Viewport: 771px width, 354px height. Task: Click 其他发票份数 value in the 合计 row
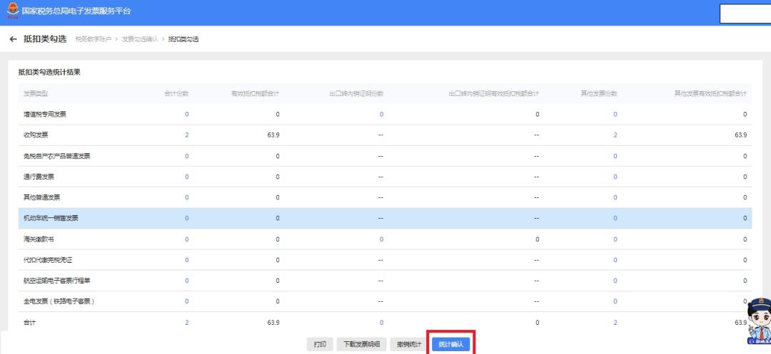[x=615, y=323]
